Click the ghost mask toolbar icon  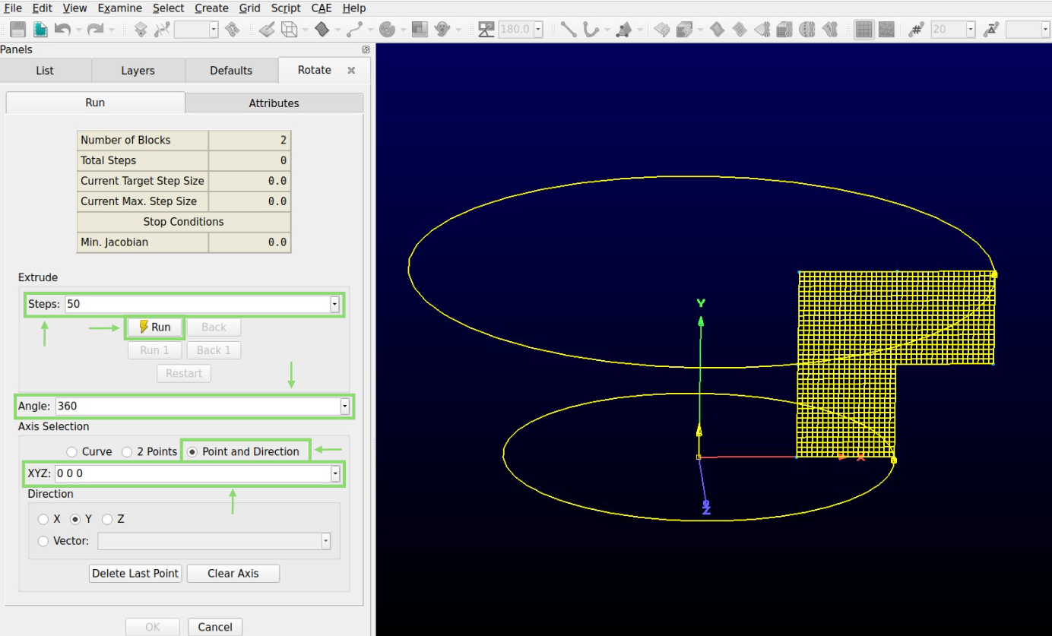point(442,30)
